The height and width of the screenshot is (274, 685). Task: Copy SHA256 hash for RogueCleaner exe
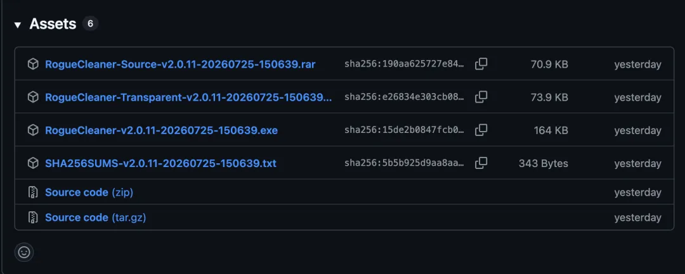[481, 130]
